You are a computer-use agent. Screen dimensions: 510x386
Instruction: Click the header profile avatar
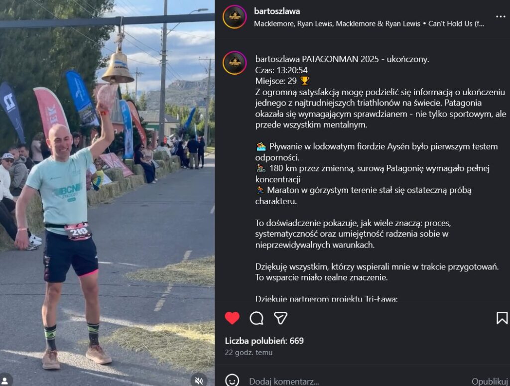[x=235, y=17]
